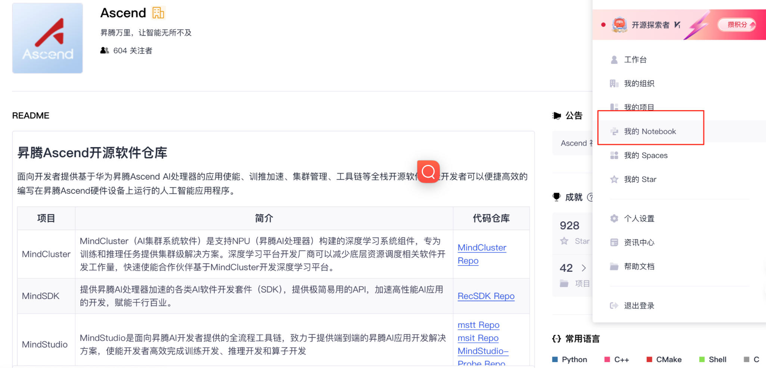766x368 pixels.
Task: Click the 代码仓库 column header
Action: pos(491,218)
